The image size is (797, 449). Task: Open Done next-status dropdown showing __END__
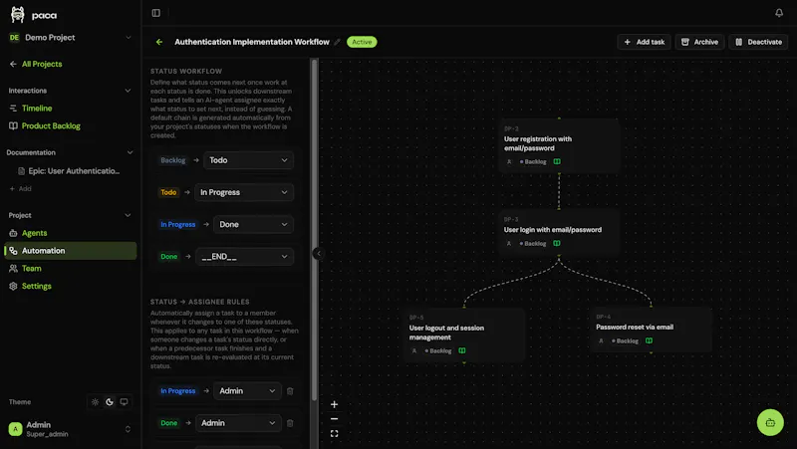pyautogui.click(x=244, y=257)
